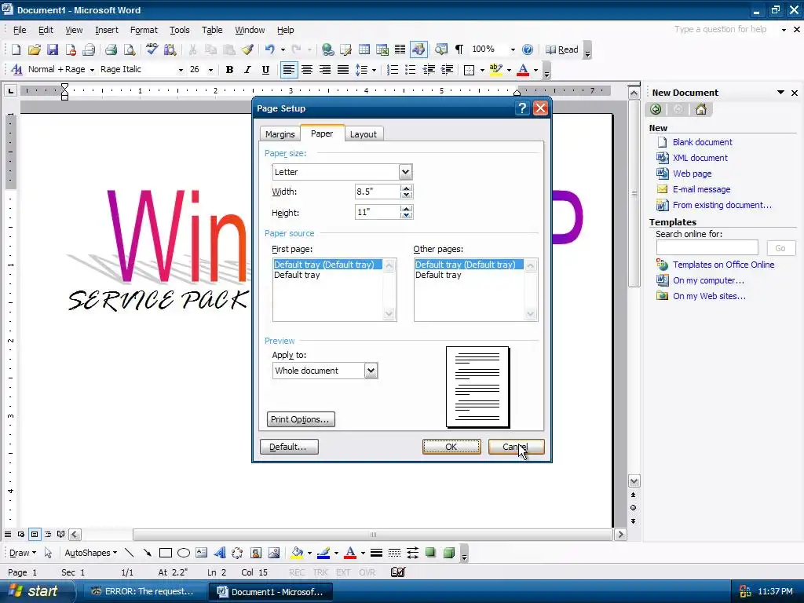This screenshot has width=804, height=603.
Task: Toggle Italic formatting
Action: pos(247,70)
